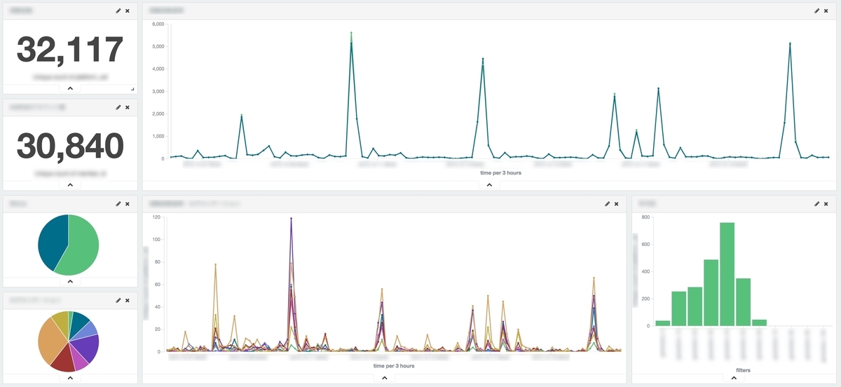Image resolution: width=841 pixels, height=387 pixels.
Task: Expand the caret below the 32,117 metric
Action: pyautogui.click(x=70, y=88)
